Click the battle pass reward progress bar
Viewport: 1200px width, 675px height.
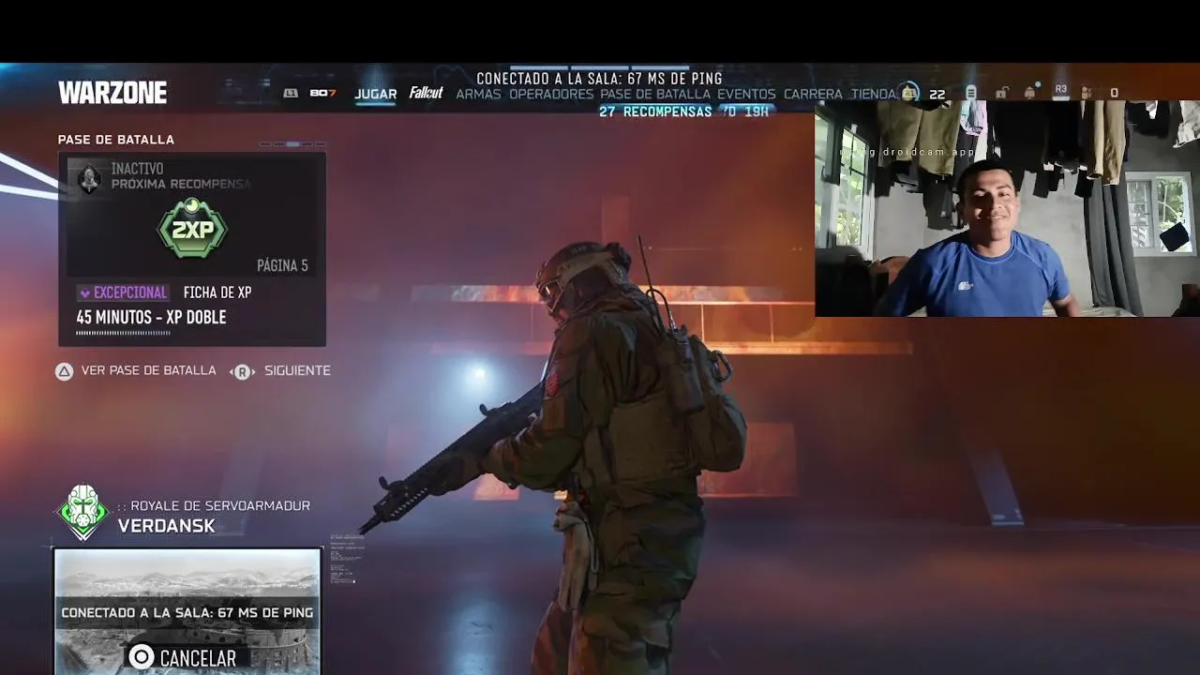pyautogui.click(x=123, y=333)
